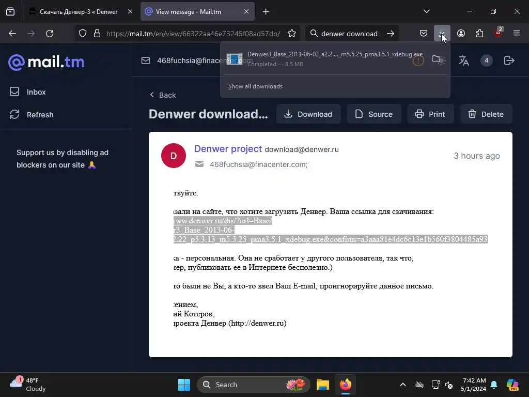
Task: Click the Firefox taskbar icon
Action: 346,385
